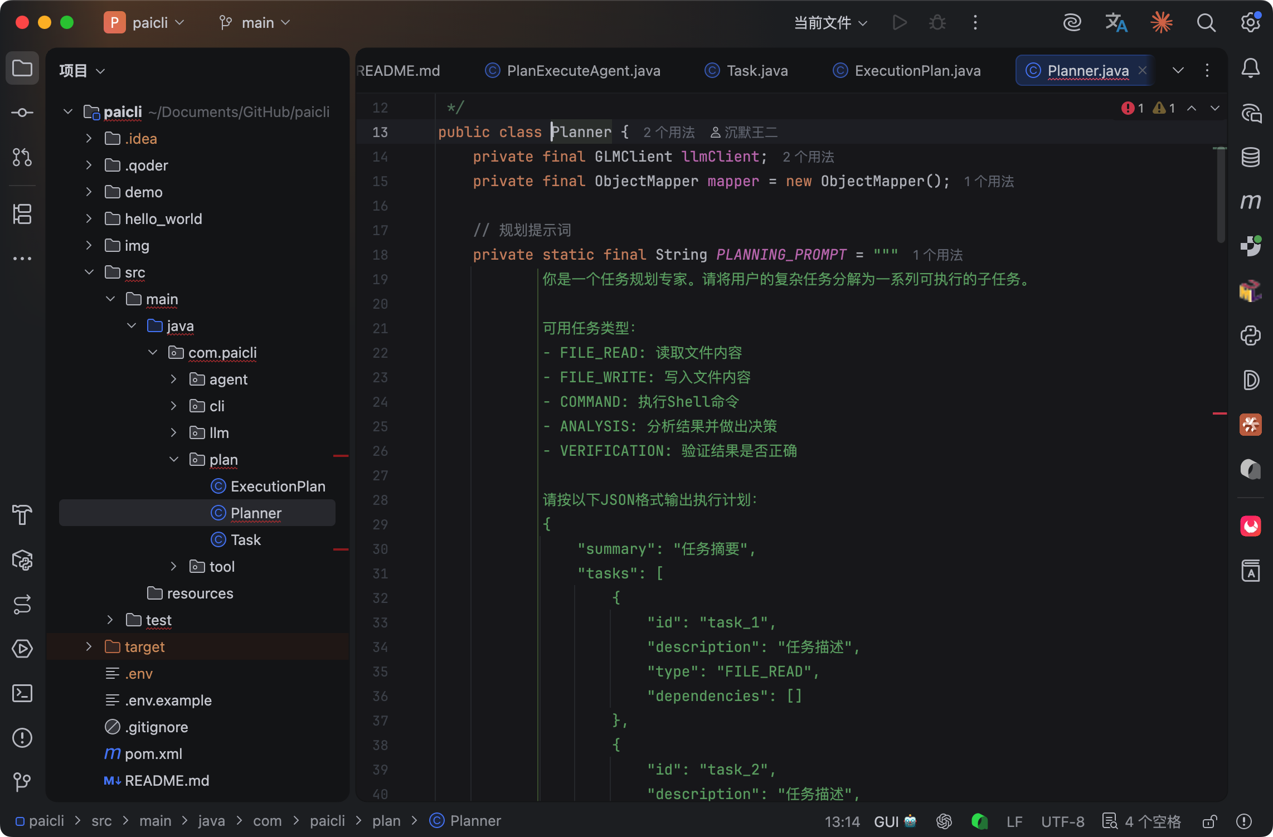Open the Terminal tool window
Viewport: 1273px width, 837px height.
pos(22,693)
